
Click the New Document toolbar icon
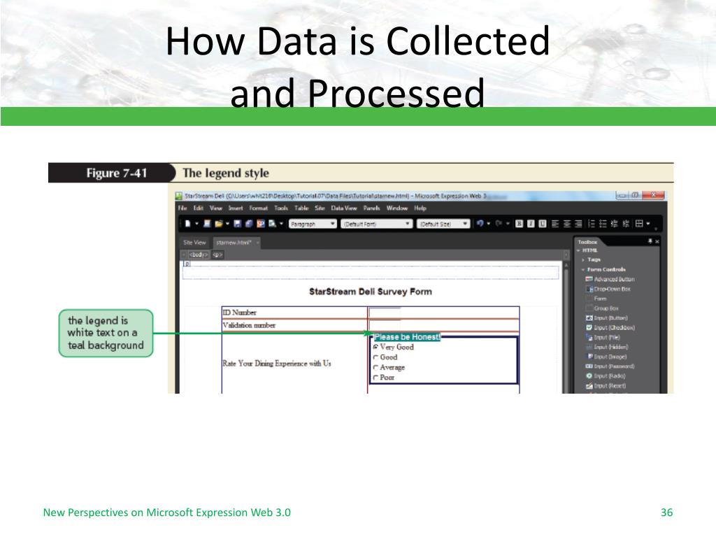187,224
